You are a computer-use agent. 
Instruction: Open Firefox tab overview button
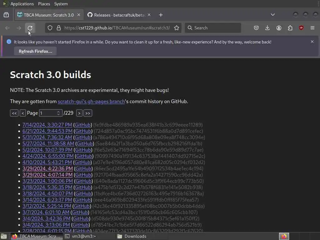coord(6,15)
